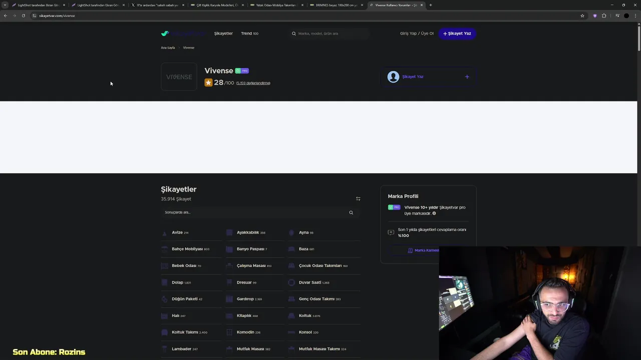641x360 pixels.
Task: Open the 5.159 değerlendirme link
Action: (253, 83)
